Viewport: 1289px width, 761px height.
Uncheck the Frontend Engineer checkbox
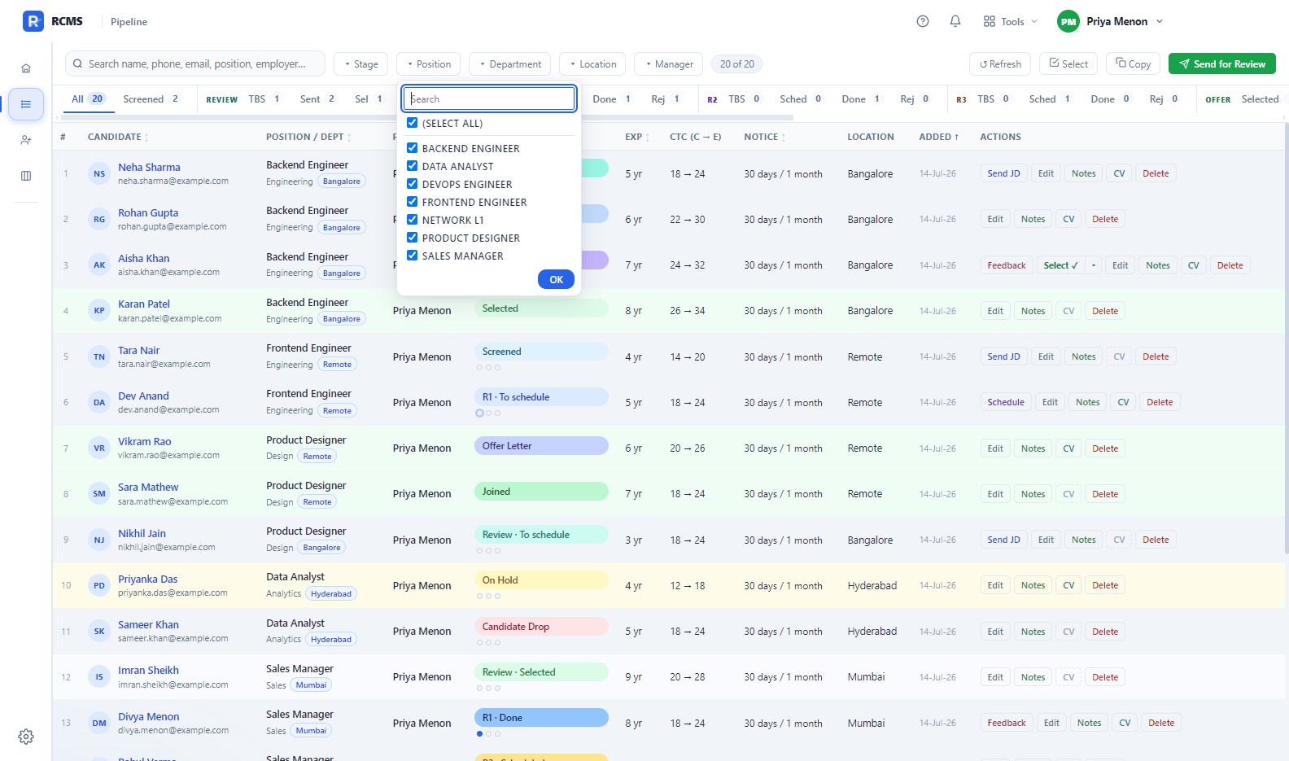[x=413, y=202]
